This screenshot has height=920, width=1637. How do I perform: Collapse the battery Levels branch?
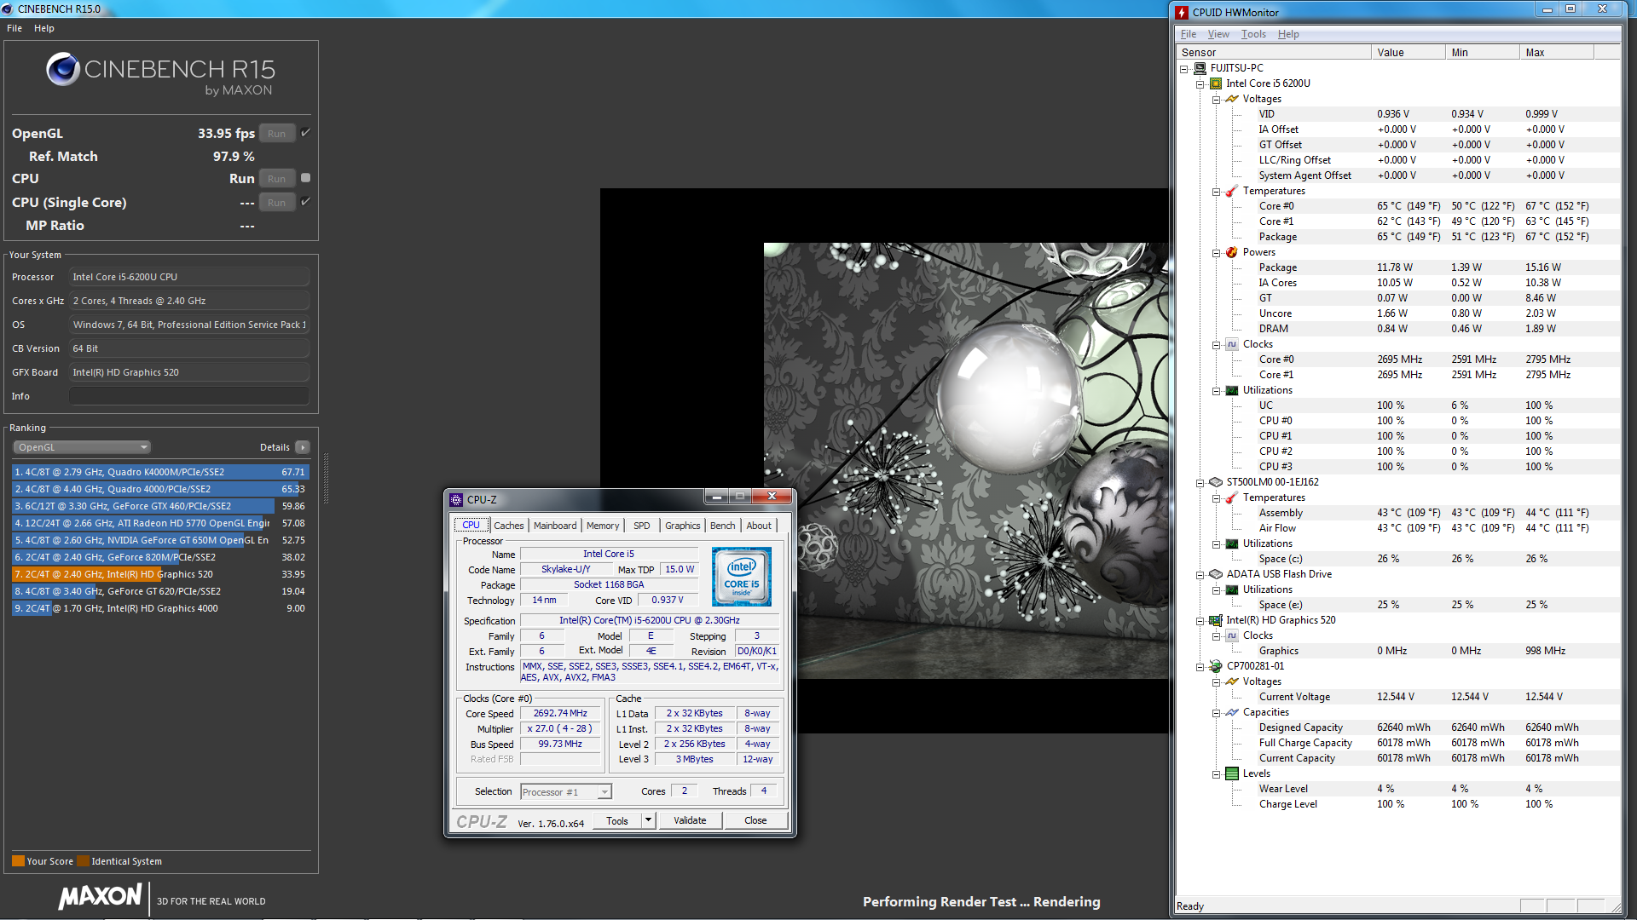pyautogui.click(x=1216, y=774)
